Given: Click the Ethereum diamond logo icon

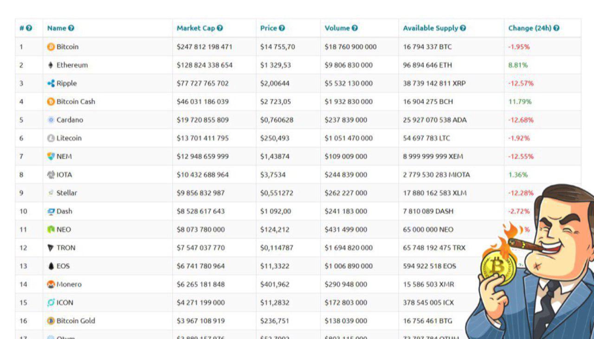Looking at the screenshot, I should point(51,65).
